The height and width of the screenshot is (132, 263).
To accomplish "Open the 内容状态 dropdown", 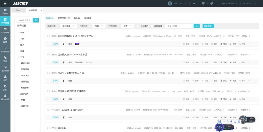I will (x=98, y=26).
